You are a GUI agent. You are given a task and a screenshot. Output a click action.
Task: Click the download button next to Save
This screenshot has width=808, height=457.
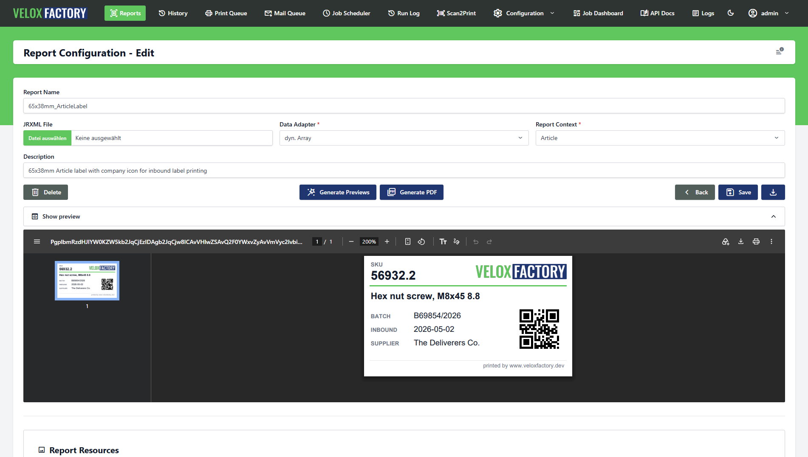(x=773, y=192)
